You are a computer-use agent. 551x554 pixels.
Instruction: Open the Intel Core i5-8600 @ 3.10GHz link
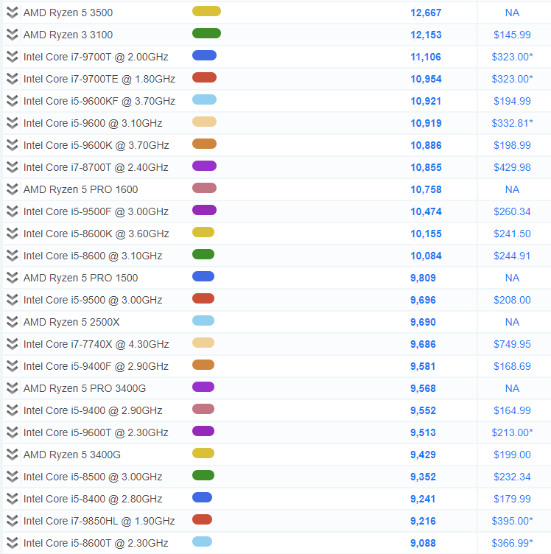pyautogui.click(x=93, y=256)
